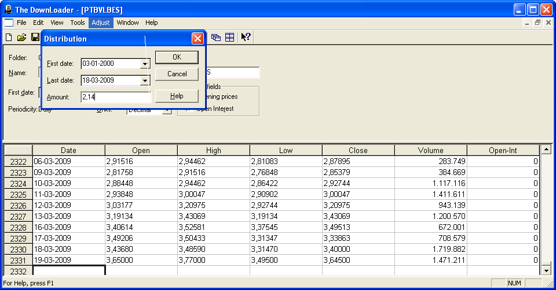Screen dimensions: 556x290
Task: Click the Low value 3,49500
Action: (286, 260)
